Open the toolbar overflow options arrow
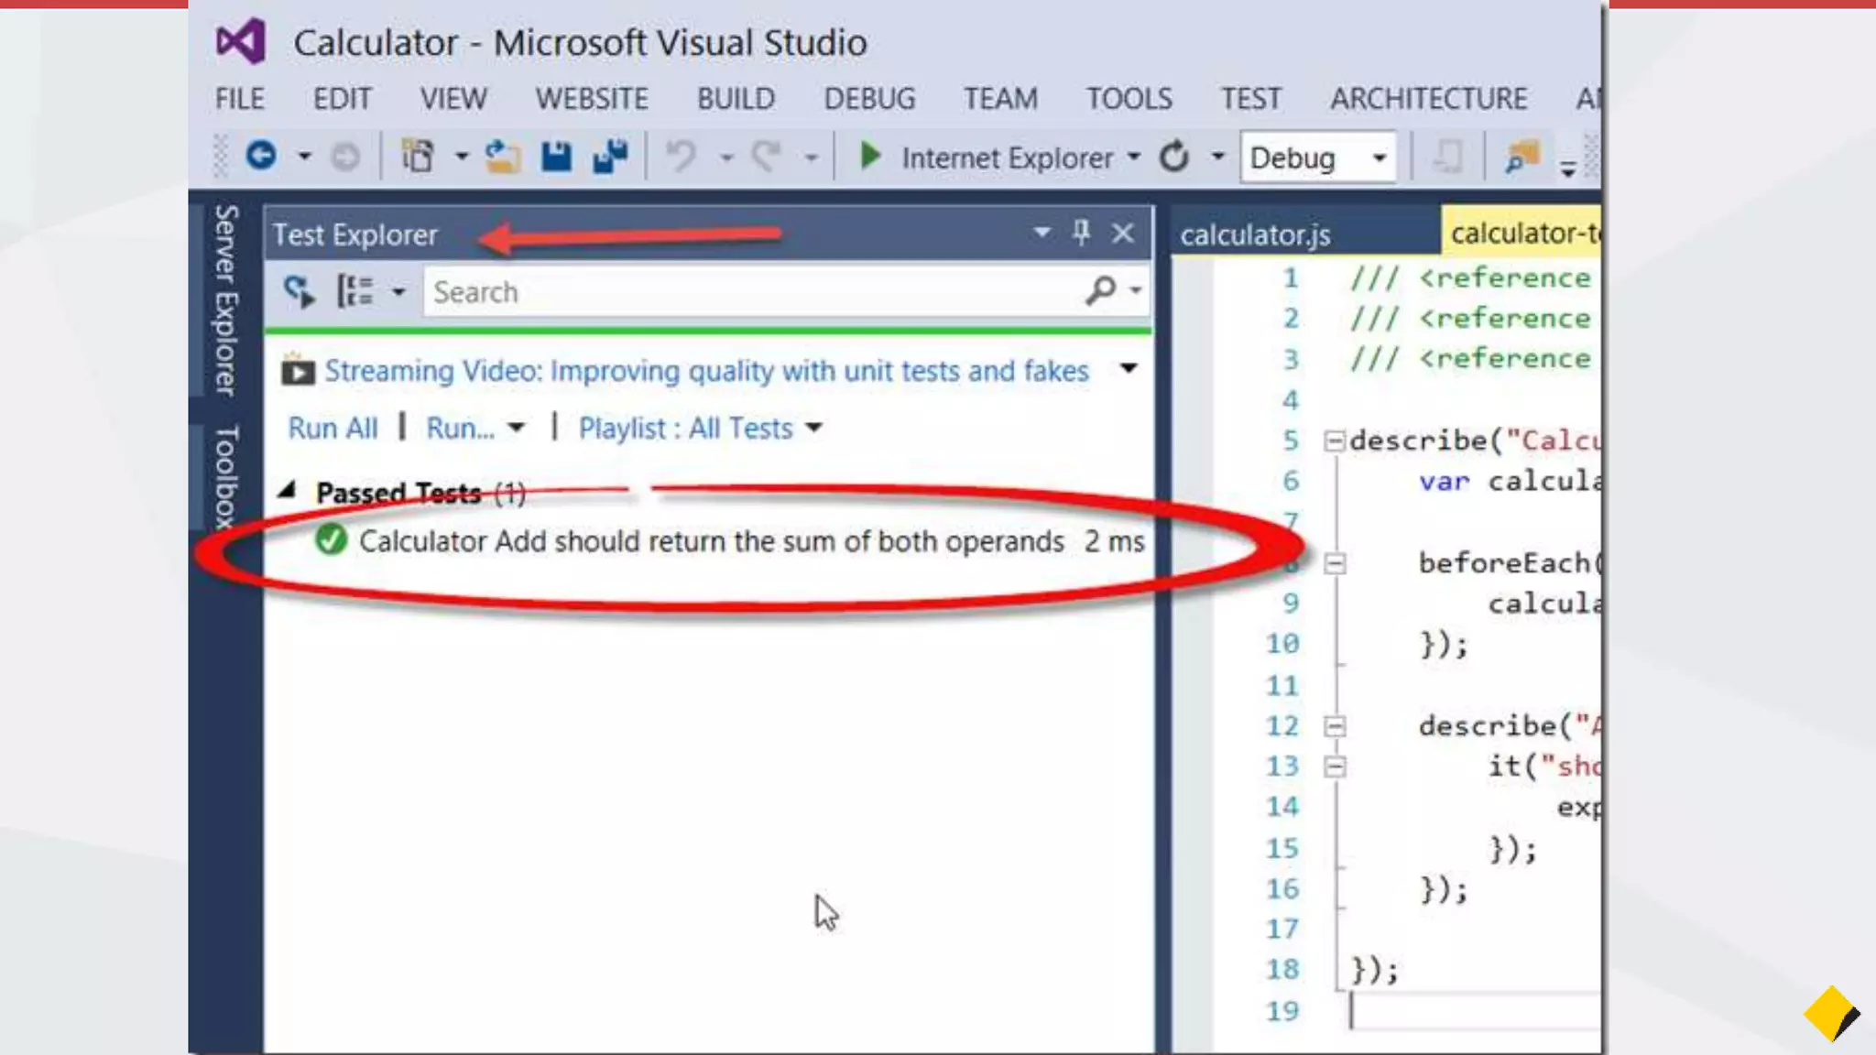The width and height of the screenshot is (1876, 1055). click(x=1568, y=169)
